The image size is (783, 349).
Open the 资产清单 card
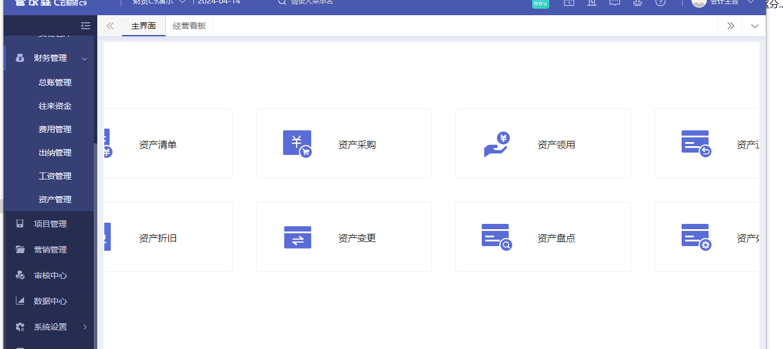tap(168, 143)
